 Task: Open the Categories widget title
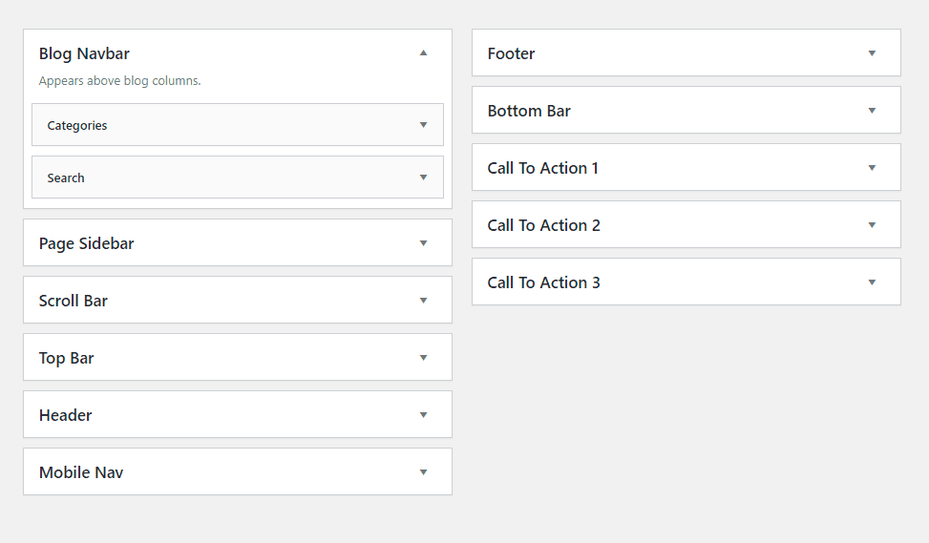[x=77, y=126]
